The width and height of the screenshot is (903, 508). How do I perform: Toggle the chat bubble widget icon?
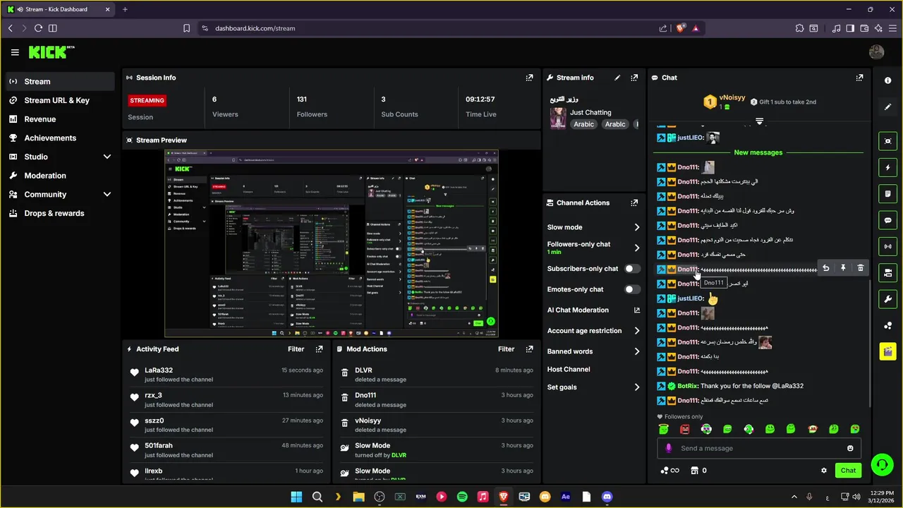pyautogui.click(x=888, y=220)
